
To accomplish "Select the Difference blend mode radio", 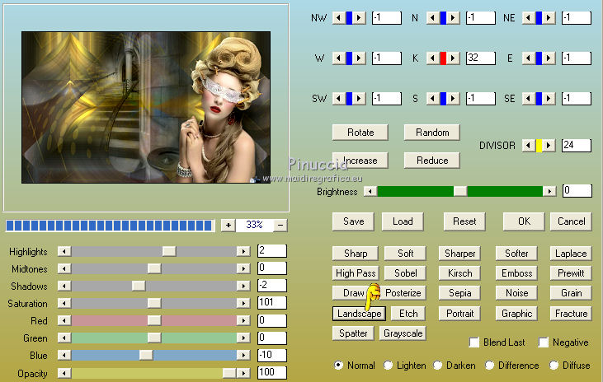I will 489,365.
